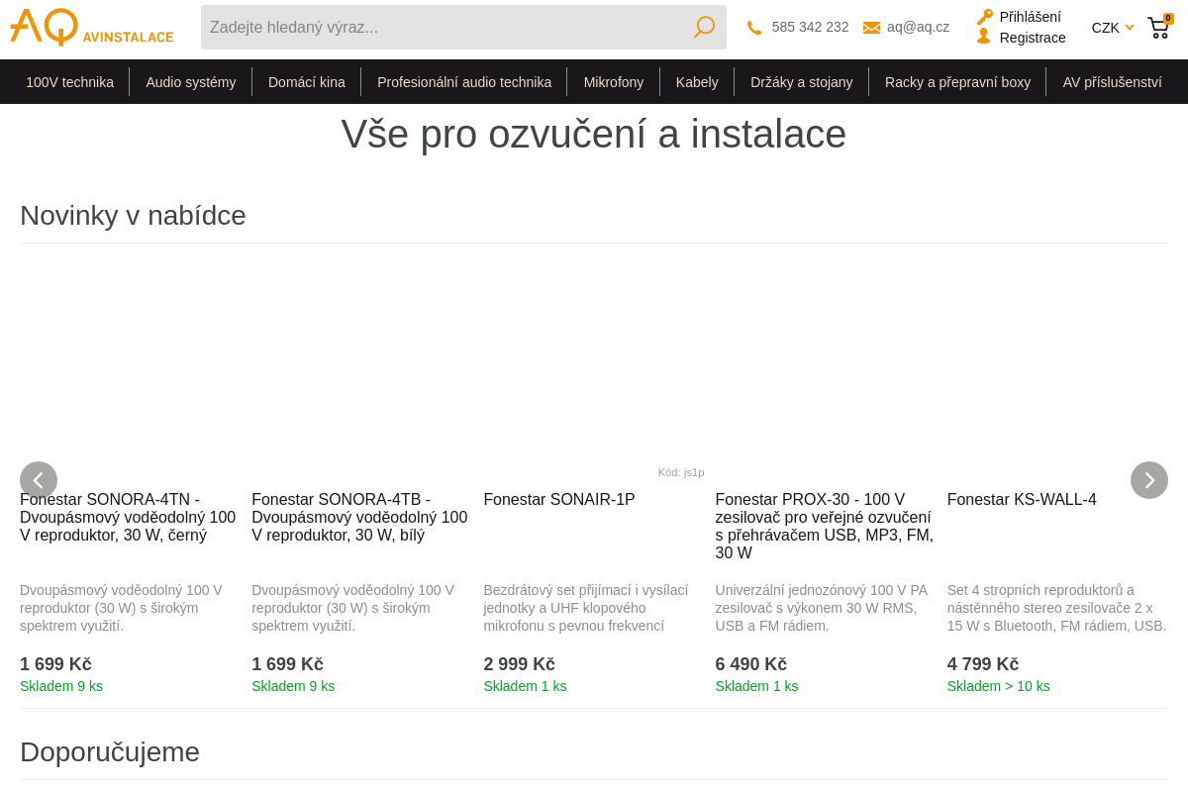The image size is (1188, 792).
Task: Click SONAIR-1P description 'Bezdrátový set přijímací'
Action: click(585, 608)
